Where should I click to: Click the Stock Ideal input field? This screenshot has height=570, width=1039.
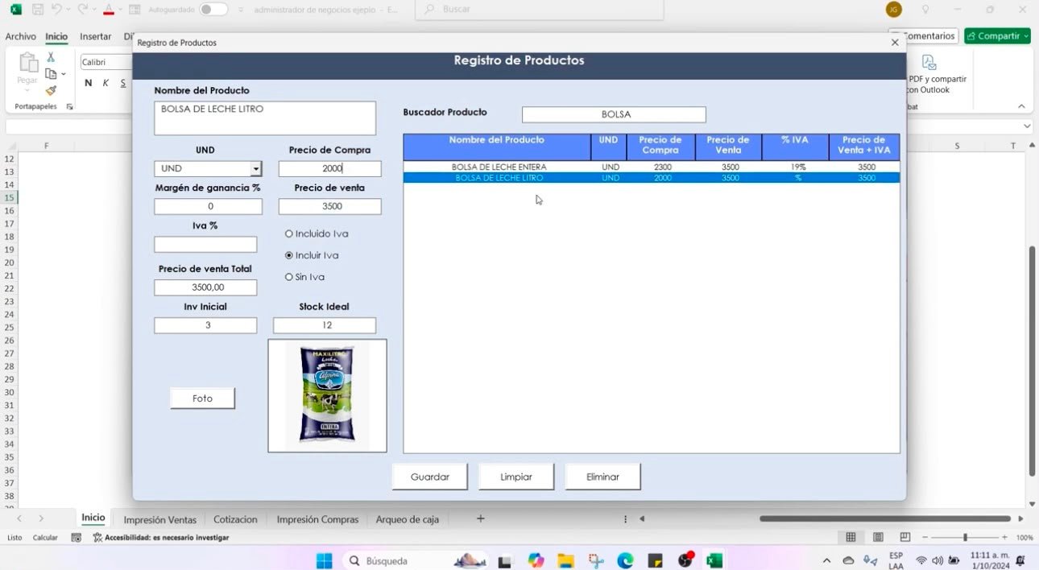click(x=325, y=325)
